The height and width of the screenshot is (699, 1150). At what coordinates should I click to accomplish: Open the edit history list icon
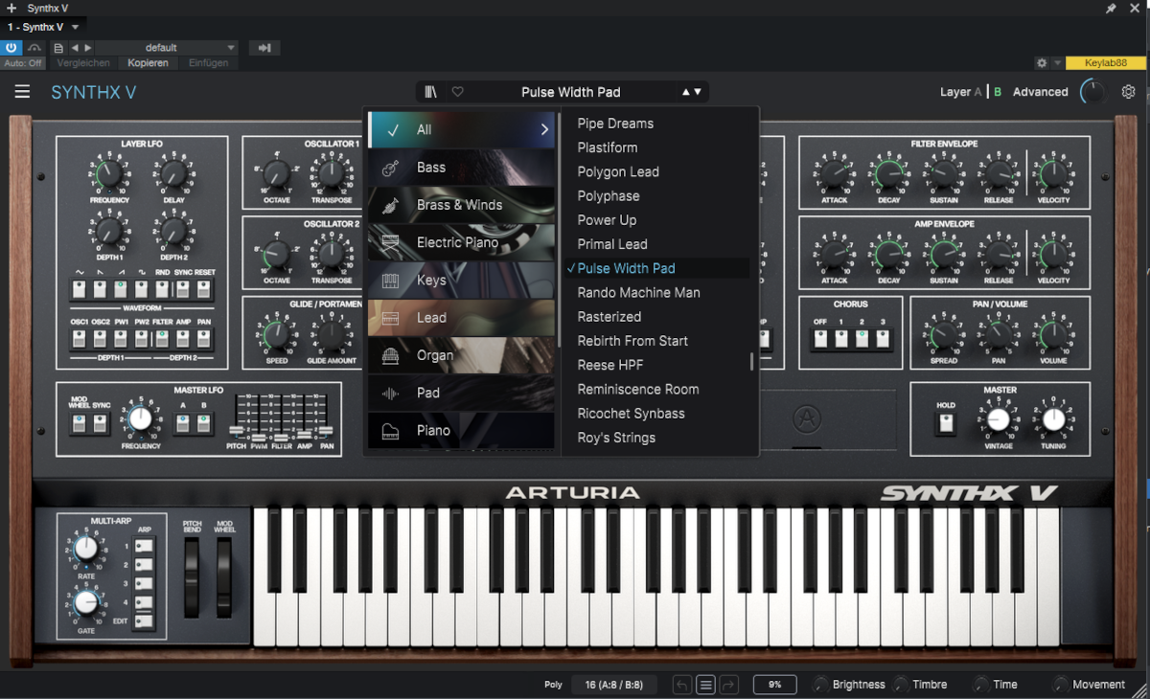[x=705, y=685]
